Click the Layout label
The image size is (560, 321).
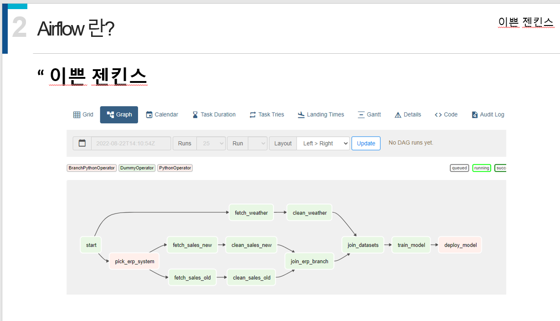point(283,143)
